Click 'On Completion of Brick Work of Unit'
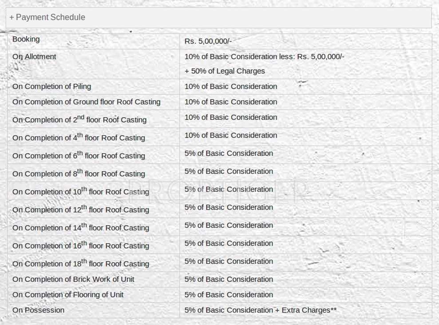This screenshot has width=439, height=325. (73, 280)
